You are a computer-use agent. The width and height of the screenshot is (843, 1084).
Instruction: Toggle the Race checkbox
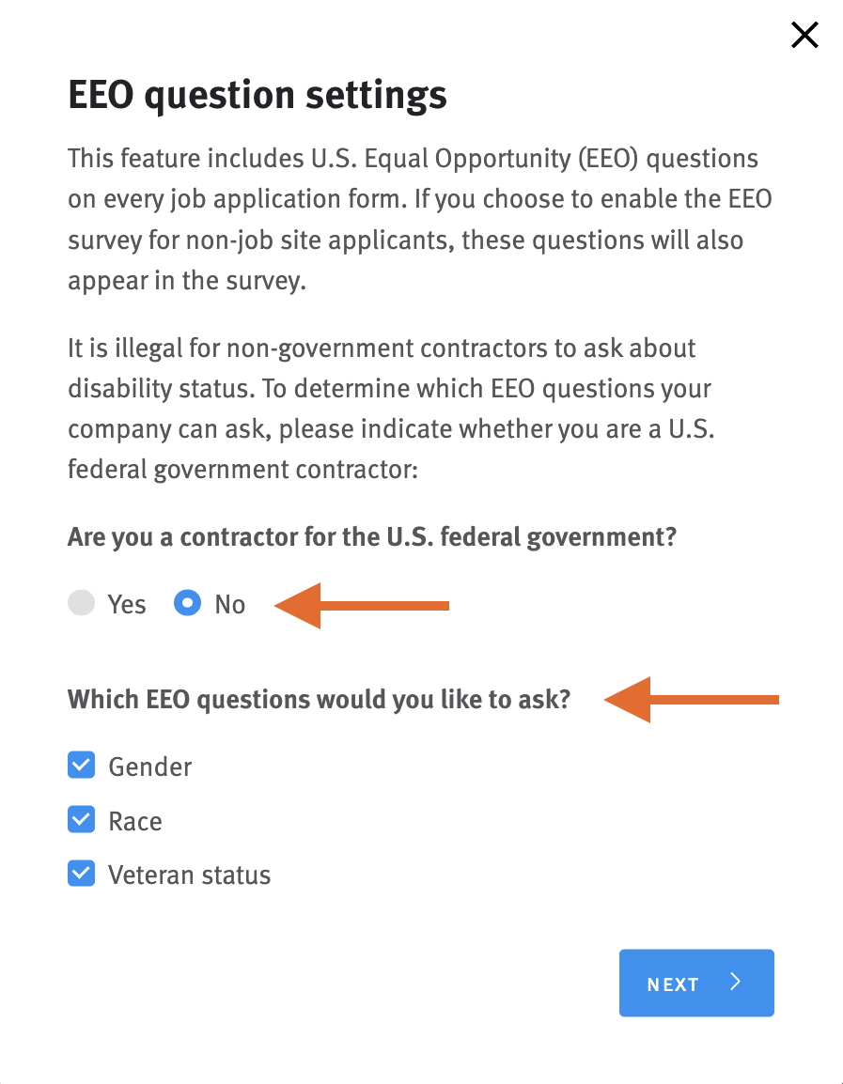click(82, 820)
